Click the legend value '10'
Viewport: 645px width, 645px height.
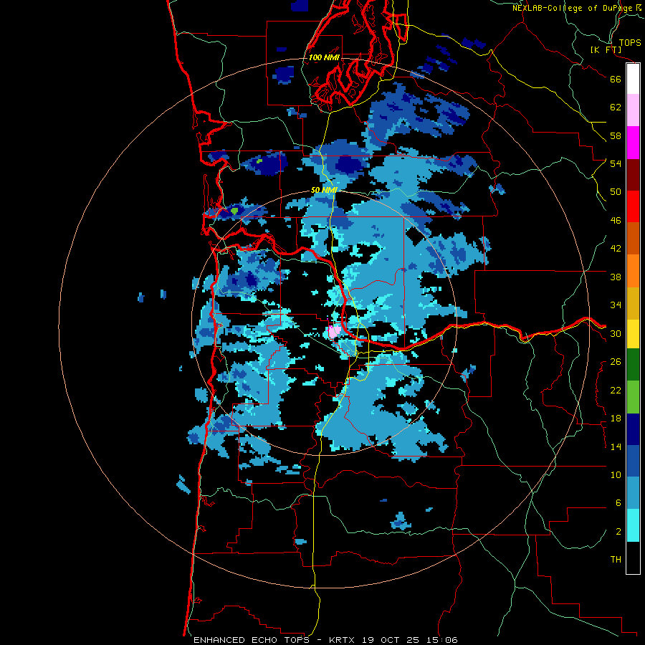click(x=616, y=474)
